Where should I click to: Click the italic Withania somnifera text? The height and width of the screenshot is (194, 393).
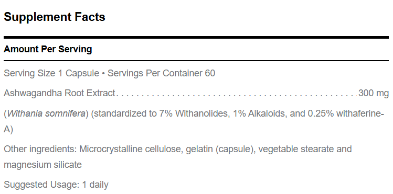pos(46,113)
